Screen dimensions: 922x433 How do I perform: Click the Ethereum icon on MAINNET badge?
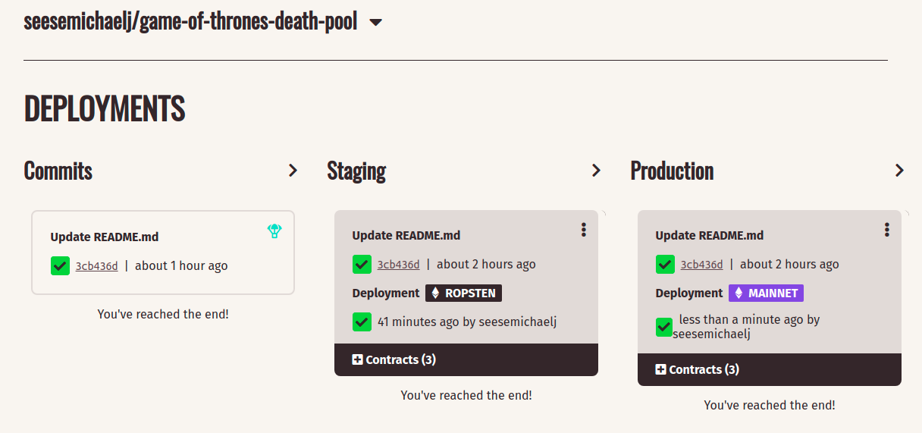(739, 293)
